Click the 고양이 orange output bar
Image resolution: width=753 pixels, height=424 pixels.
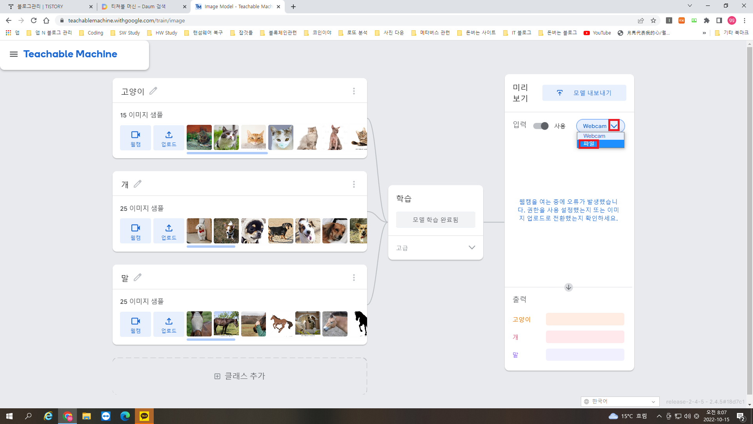click(585, 319)
